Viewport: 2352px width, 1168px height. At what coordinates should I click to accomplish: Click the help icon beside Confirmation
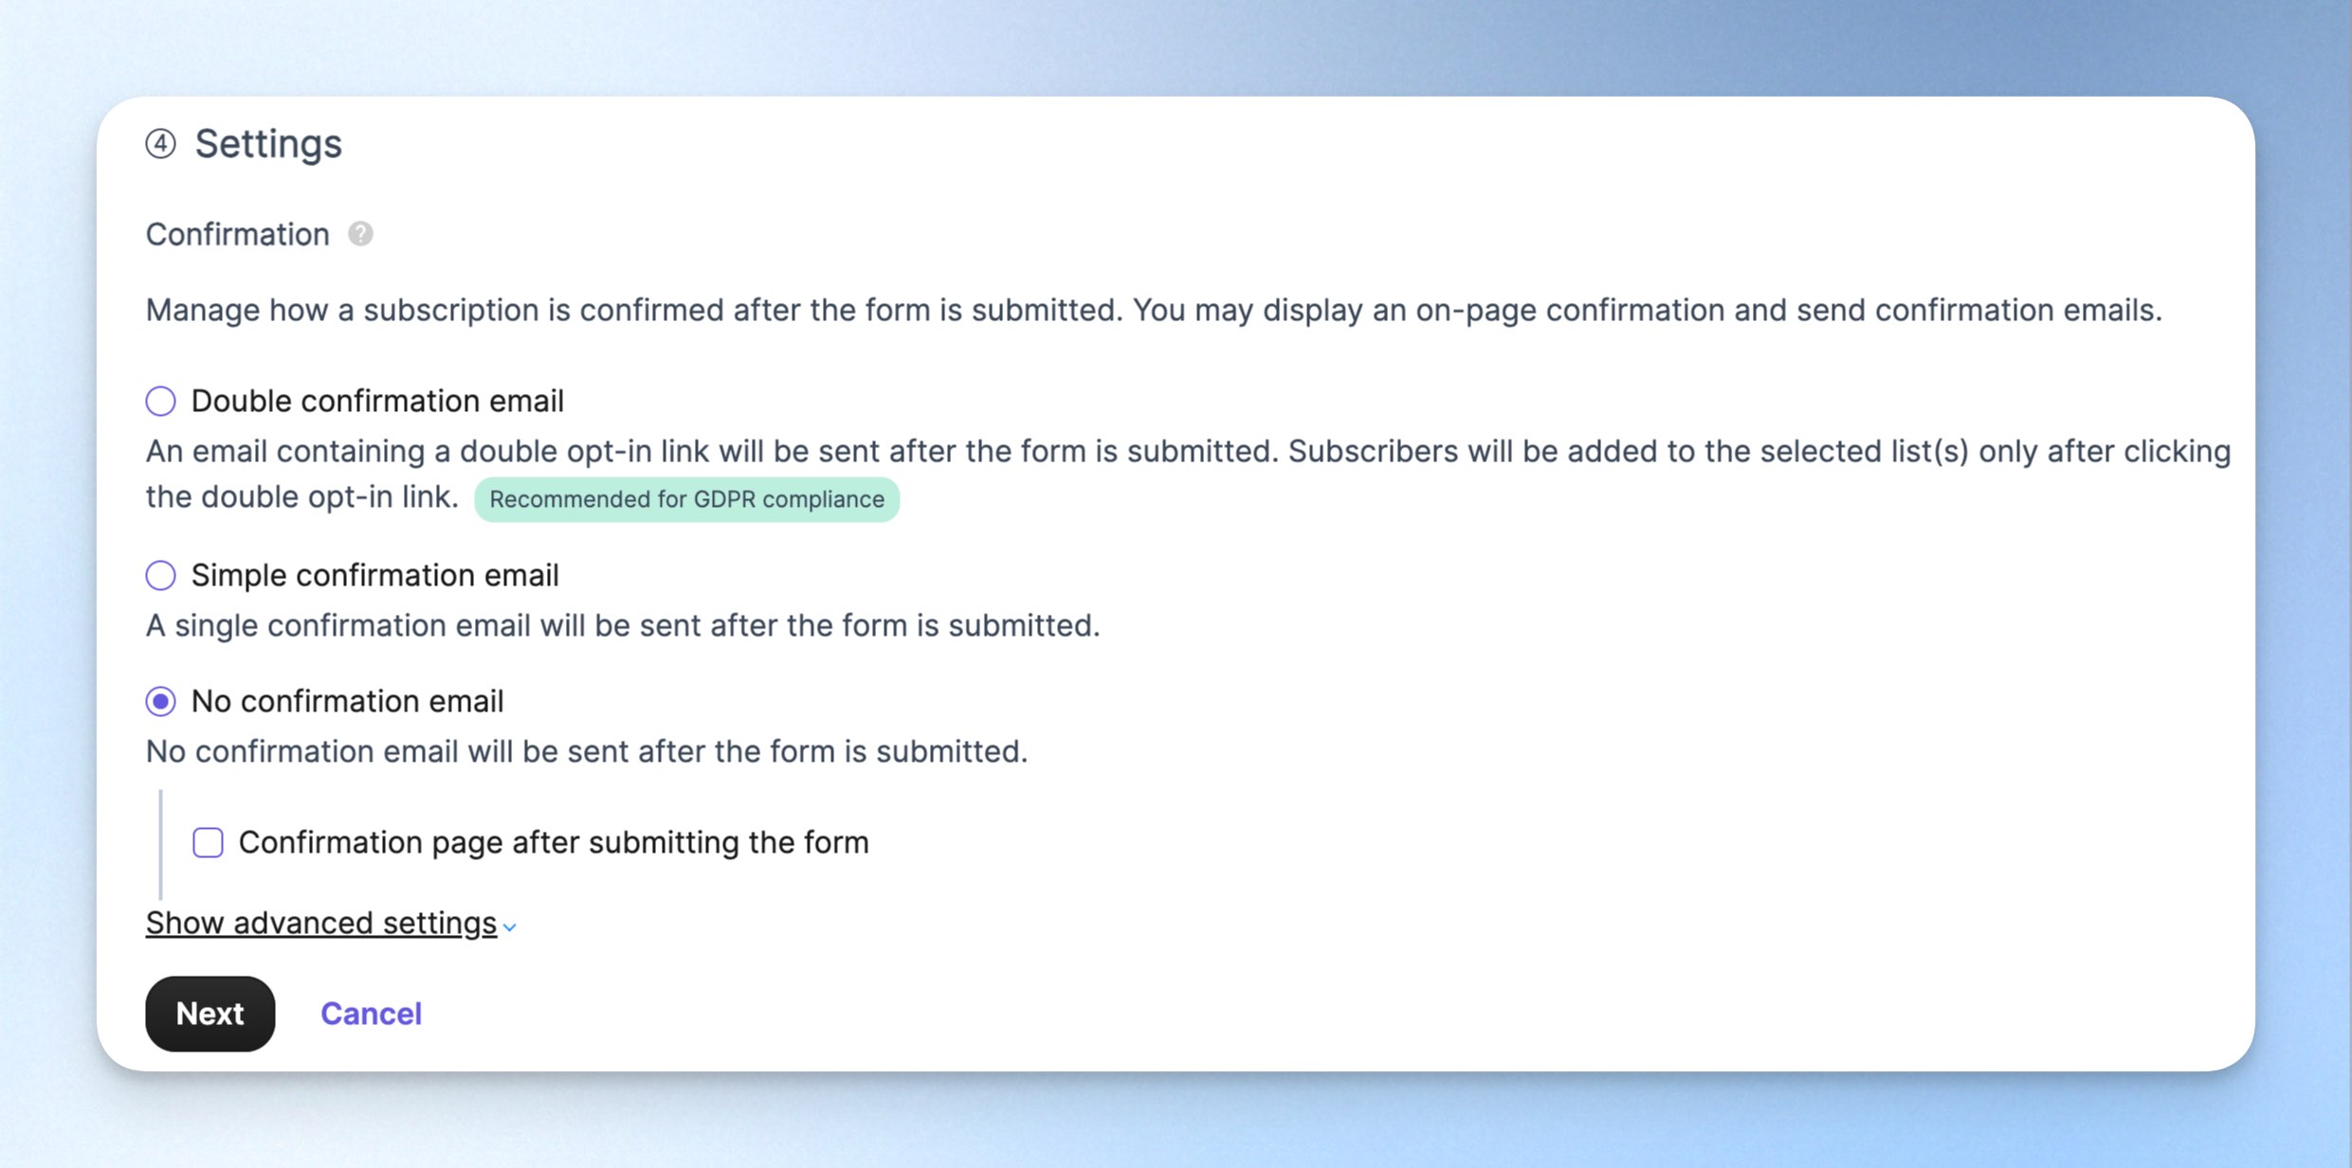[360, 234]
